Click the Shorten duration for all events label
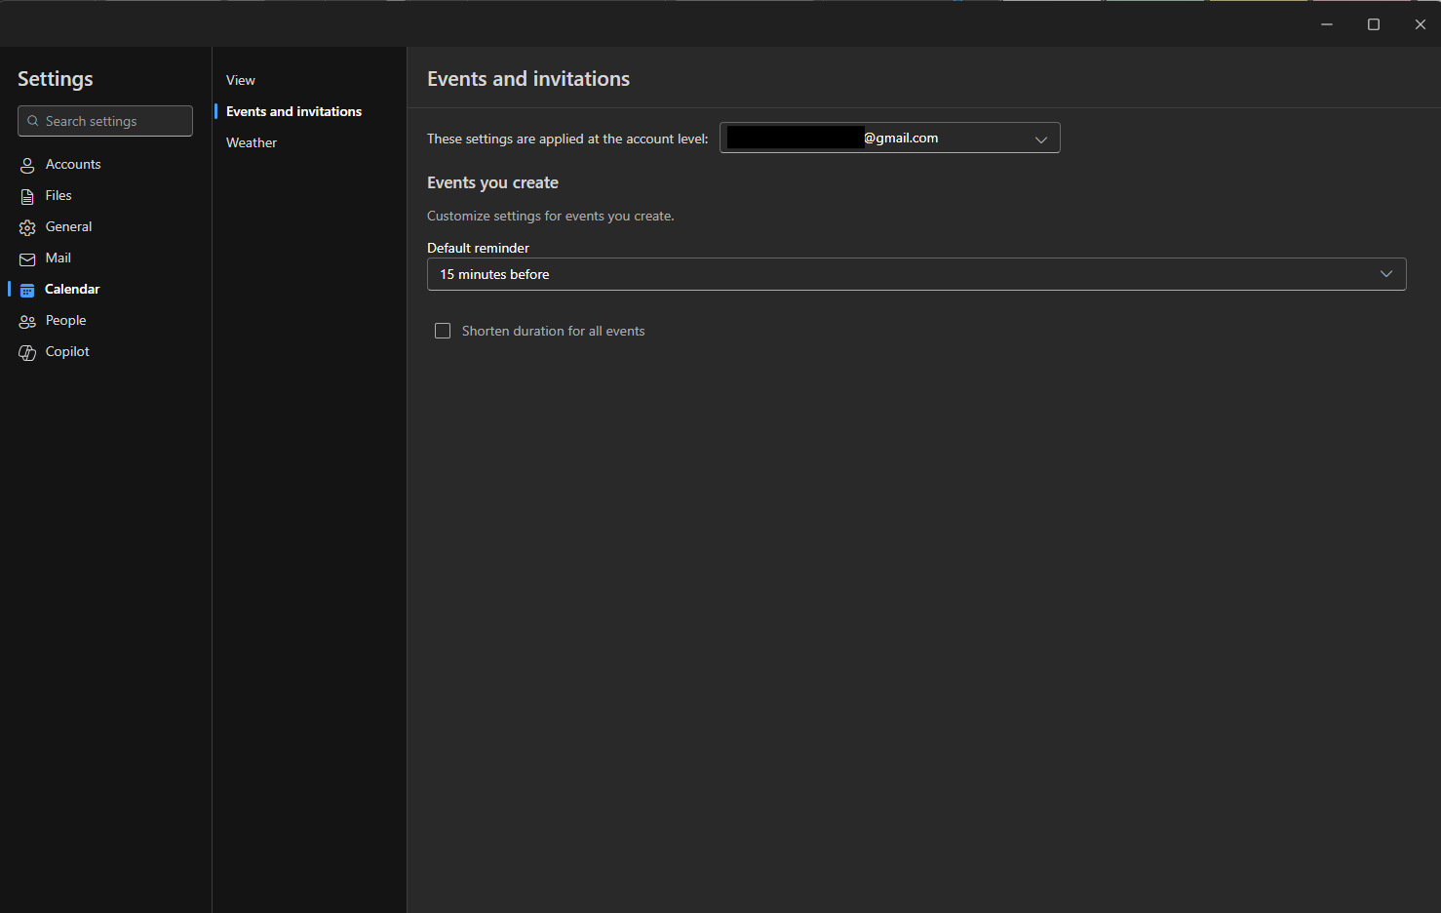Screen dimensions: 1441x913 click(553, 331)
